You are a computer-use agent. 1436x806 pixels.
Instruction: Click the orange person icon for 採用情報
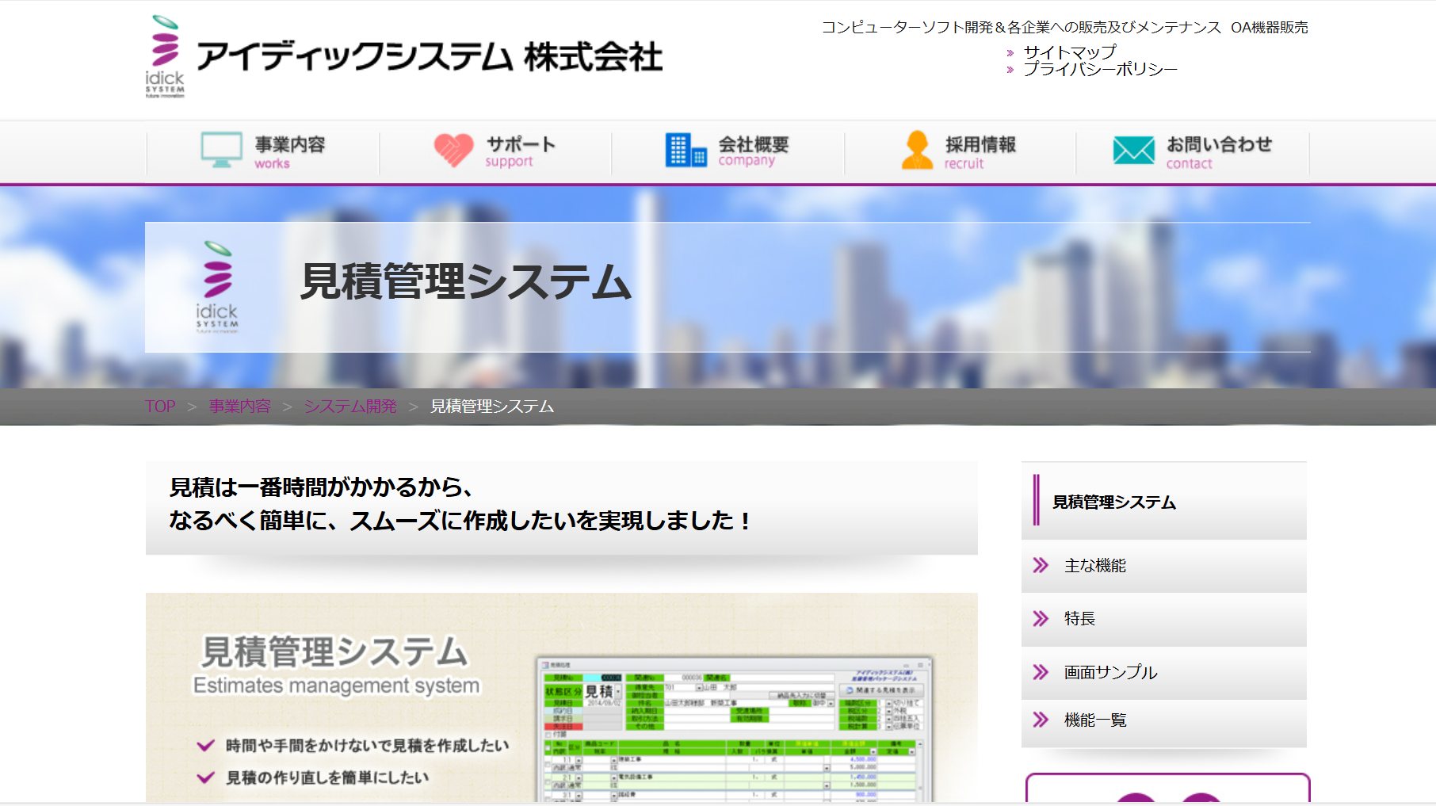(917, 150)
